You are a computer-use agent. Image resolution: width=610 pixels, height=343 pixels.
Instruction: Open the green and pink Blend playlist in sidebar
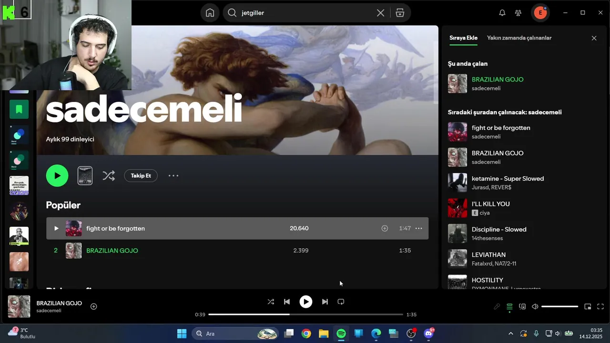tap(19, 160)
